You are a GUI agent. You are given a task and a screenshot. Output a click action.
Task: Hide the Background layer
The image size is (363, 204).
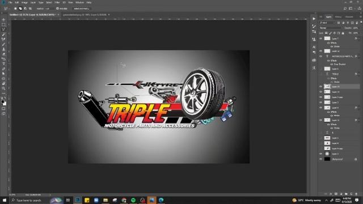click(x=320, y=159)
